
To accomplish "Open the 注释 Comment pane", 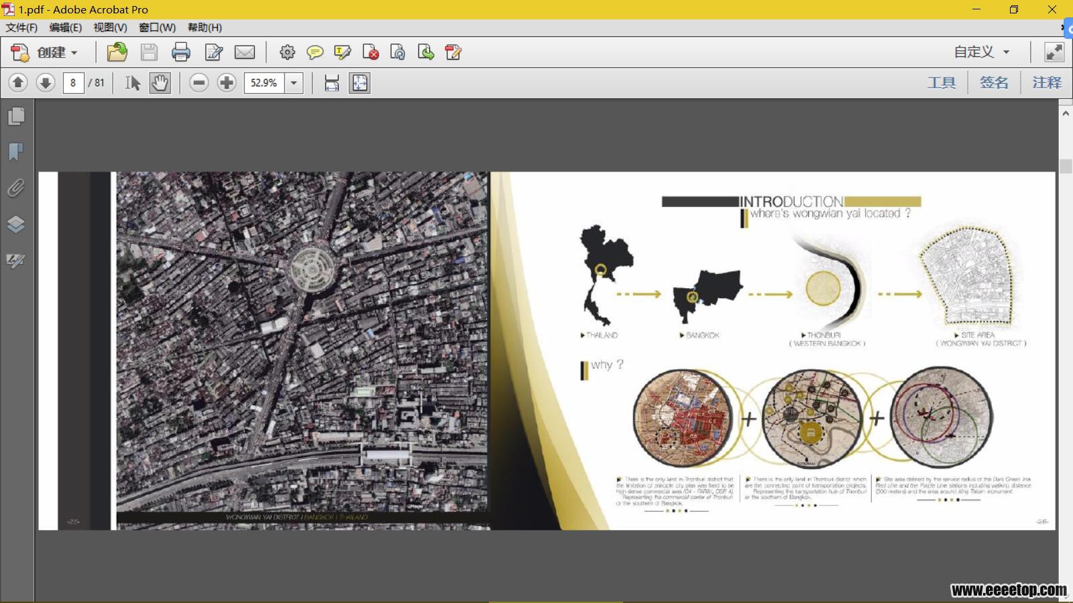I will coord(1047,82).
